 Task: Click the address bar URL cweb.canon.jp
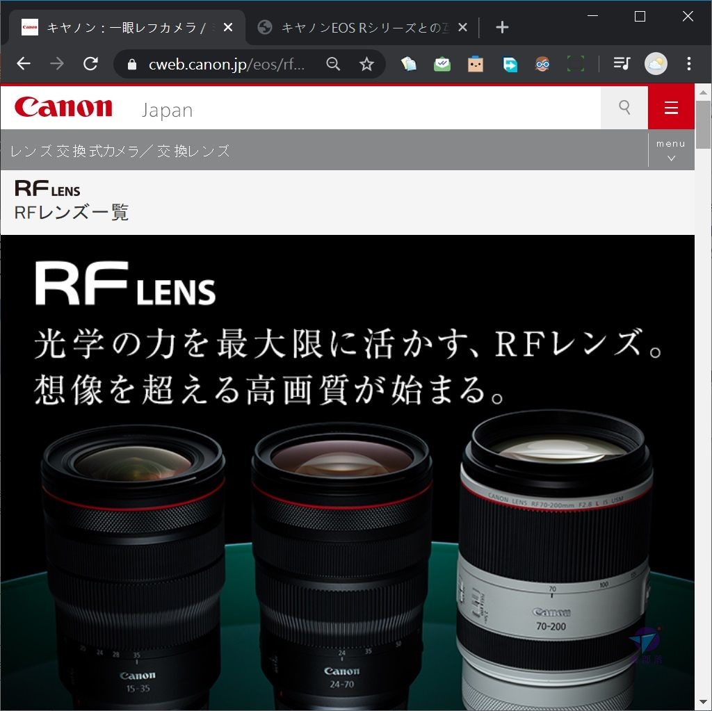coord(226,65)
